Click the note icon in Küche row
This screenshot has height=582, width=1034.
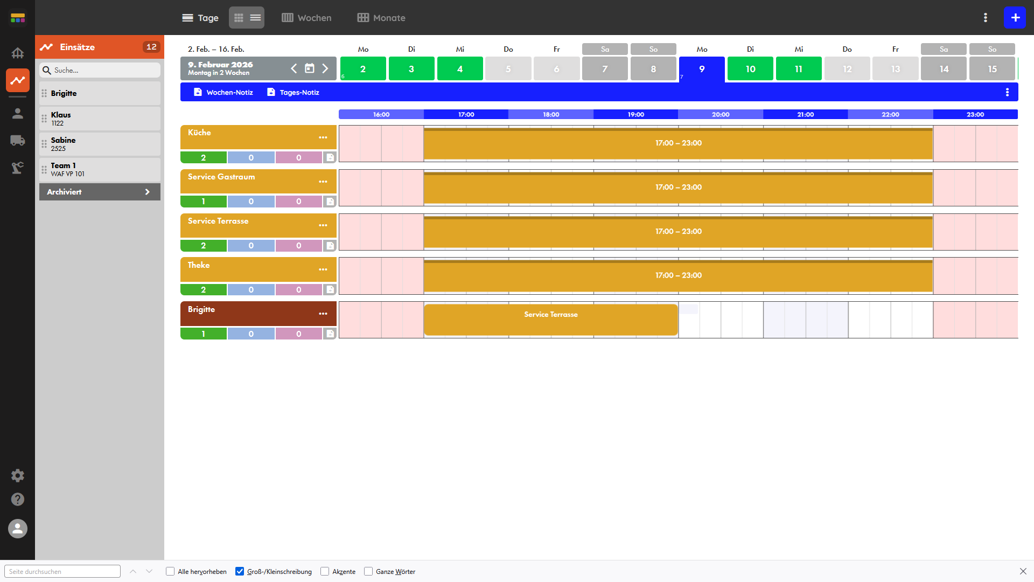tap(330, 157)
